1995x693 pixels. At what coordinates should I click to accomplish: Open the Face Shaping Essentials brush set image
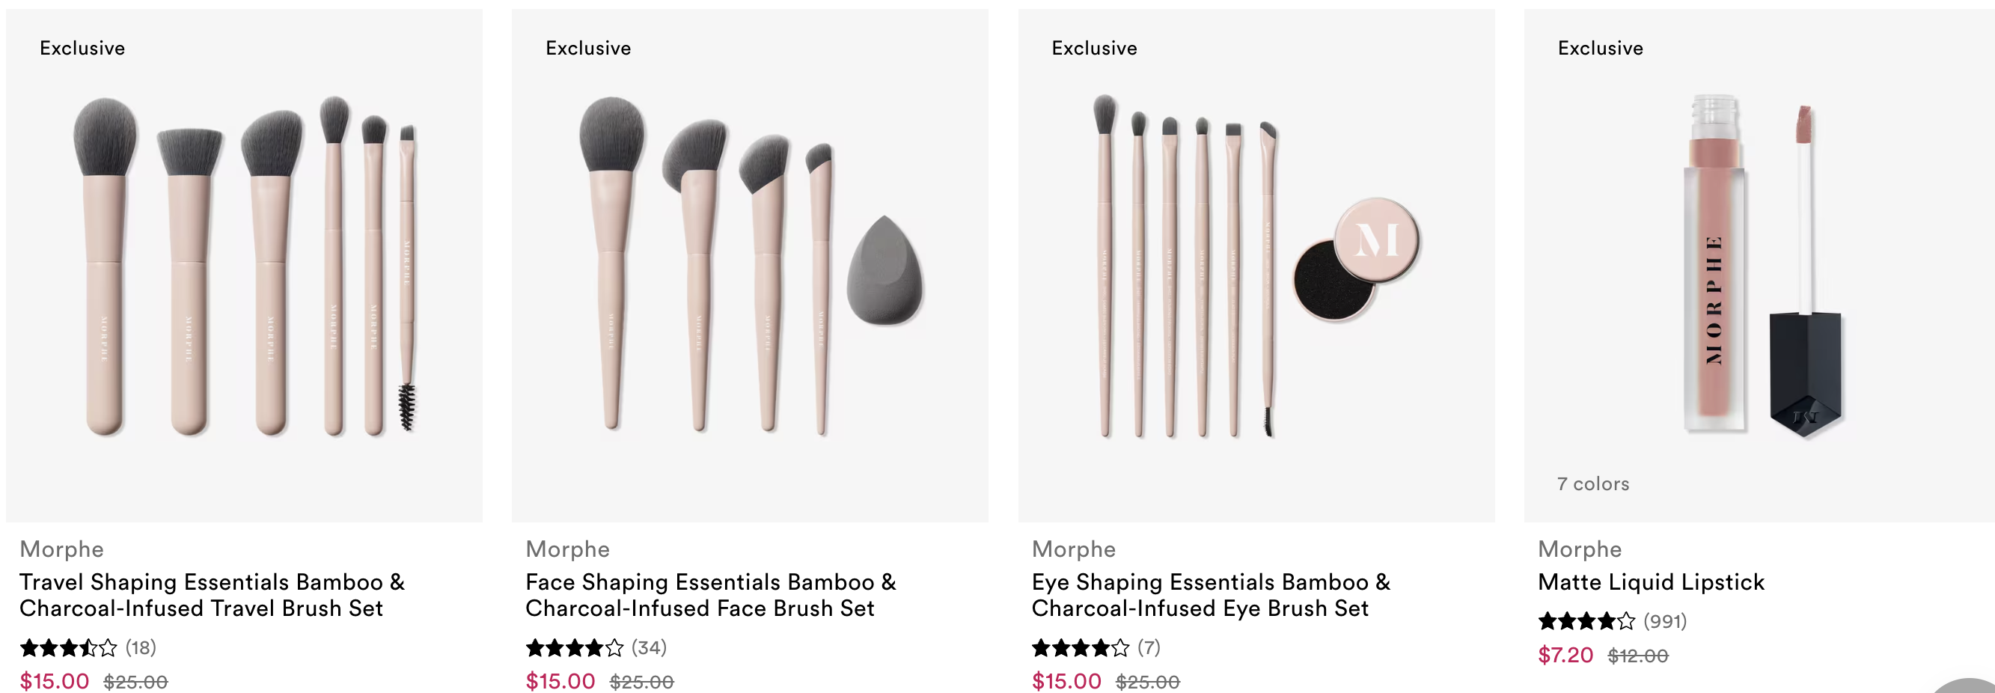click(x=750, y=266)
